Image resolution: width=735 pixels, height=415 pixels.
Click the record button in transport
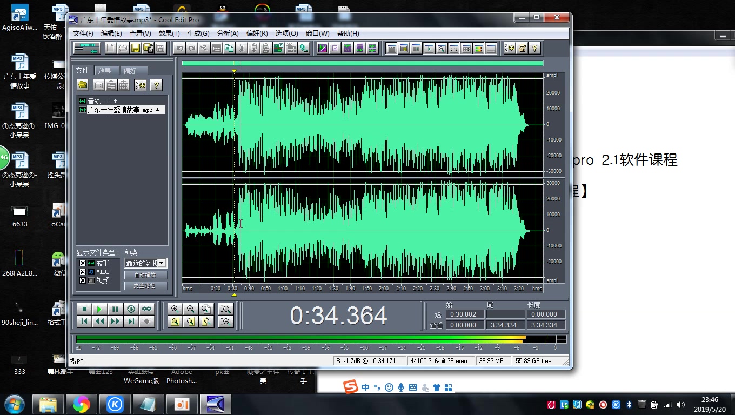click(x=146, y=322)
